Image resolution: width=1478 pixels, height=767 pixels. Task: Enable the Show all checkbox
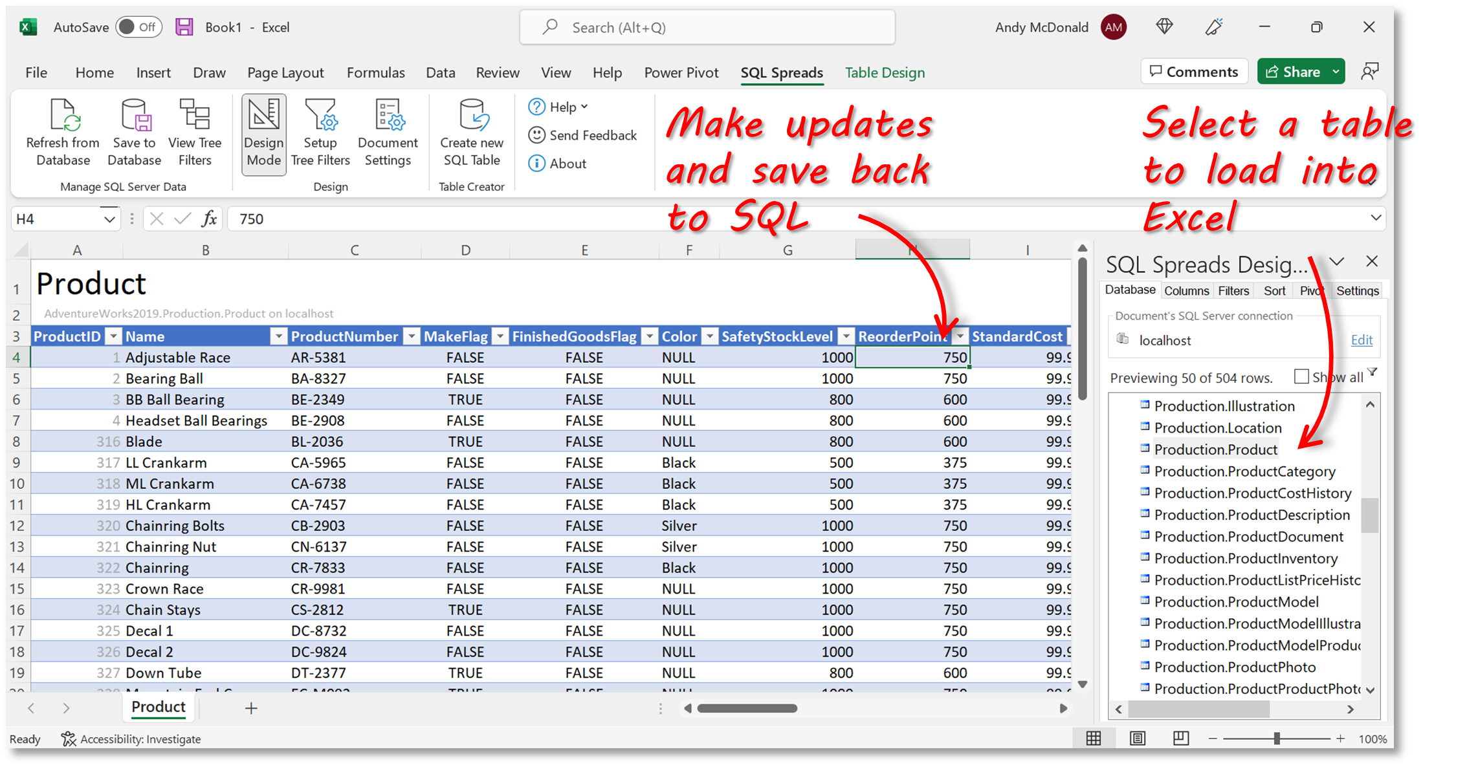1301,376
